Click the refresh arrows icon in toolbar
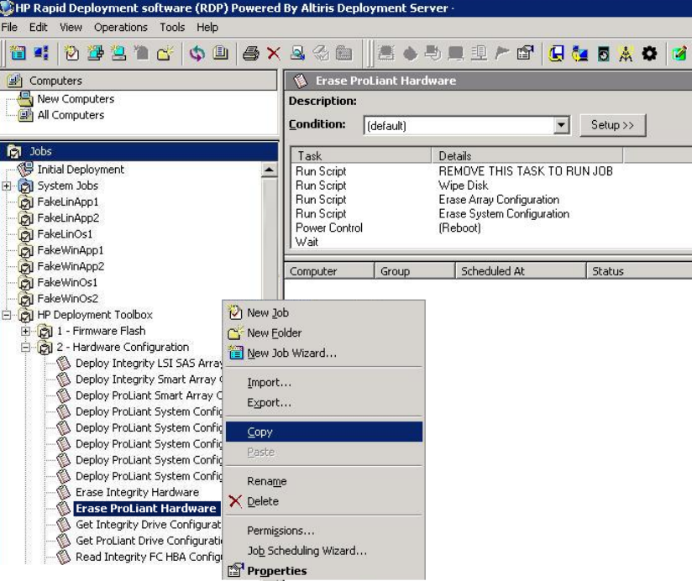The height and width of the screenshot is (581, 692). click(197, 54)
